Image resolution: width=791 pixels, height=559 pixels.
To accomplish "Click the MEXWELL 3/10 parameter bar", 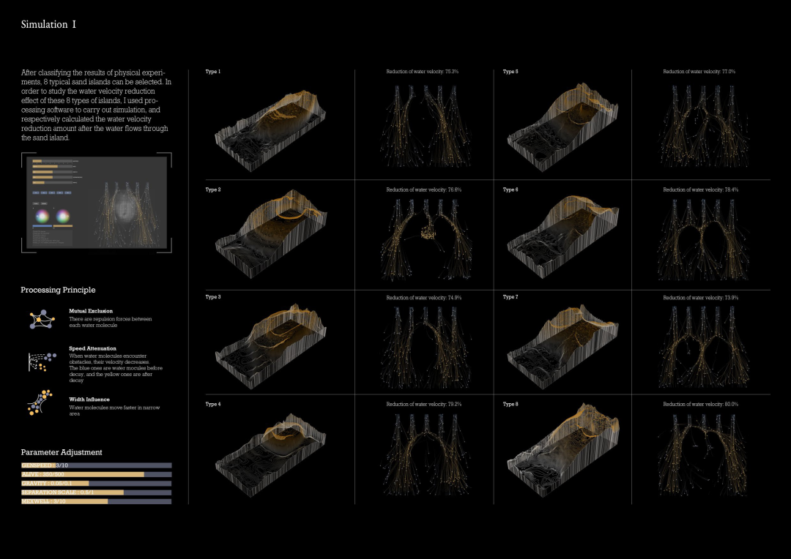I will click(x=96, y=501).
